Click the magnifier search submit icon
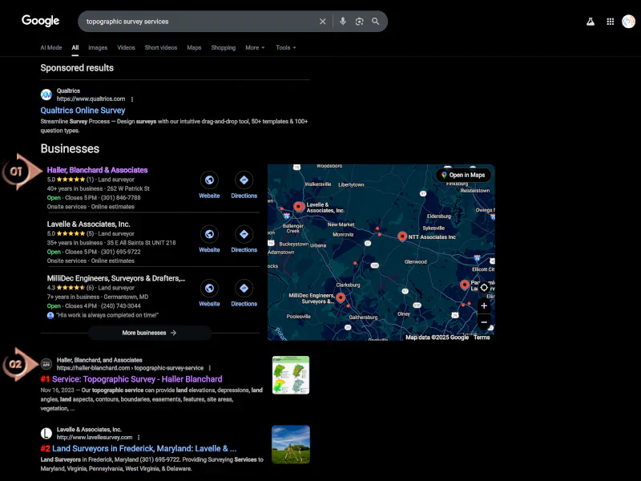Viewport: 641px width, 481px height. 375,22
